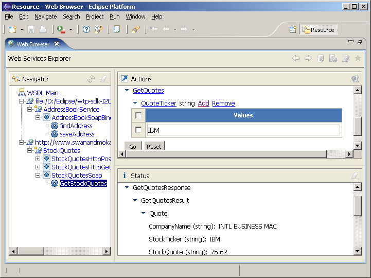
Task: Open the Favorites star icon
Action: pyautogui.click(x=358, y=58)
